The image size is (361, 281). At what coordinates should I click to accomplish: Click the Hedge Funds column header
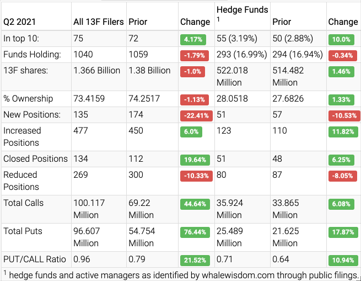tap(242, 9)
